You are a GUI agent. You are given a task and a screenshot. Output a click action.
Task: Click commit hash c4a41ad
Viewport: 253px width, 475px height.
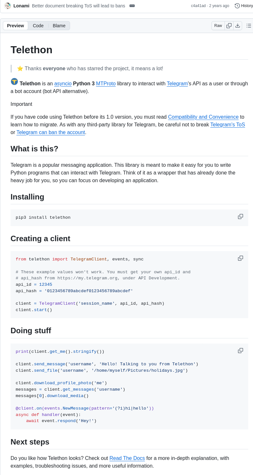198,6
